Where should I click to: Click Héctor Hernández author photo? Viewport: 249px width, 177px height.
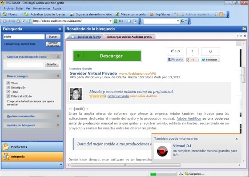click(x=76, y=94)
